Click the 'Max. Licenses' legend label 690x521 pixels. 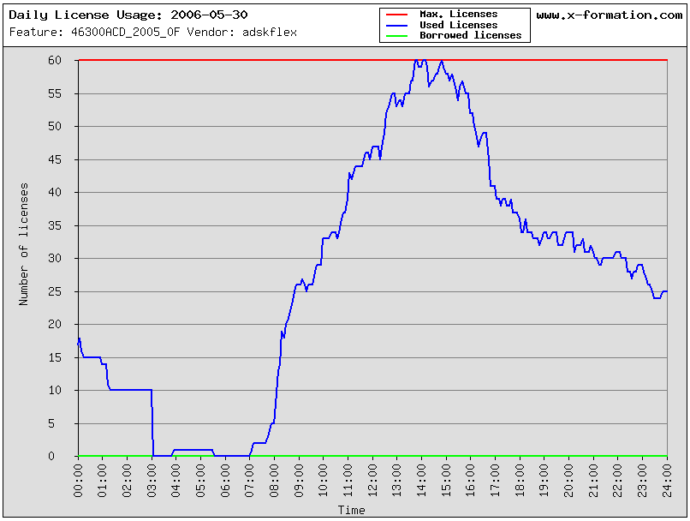[x=459, y=14]
